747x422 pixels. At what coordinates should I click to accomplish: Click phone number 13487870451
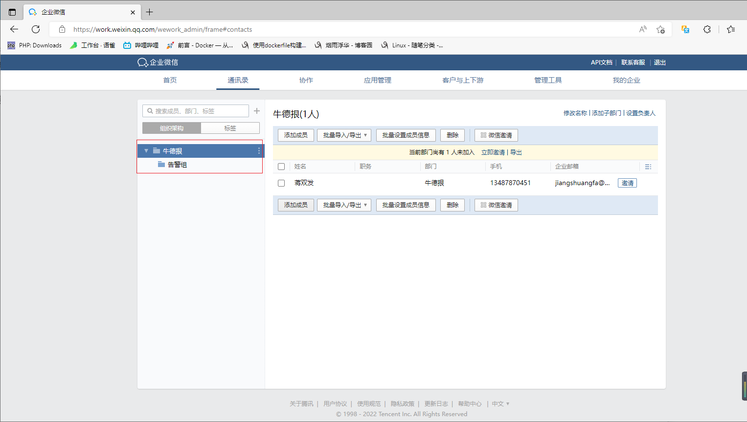click(x=510, y=183)
